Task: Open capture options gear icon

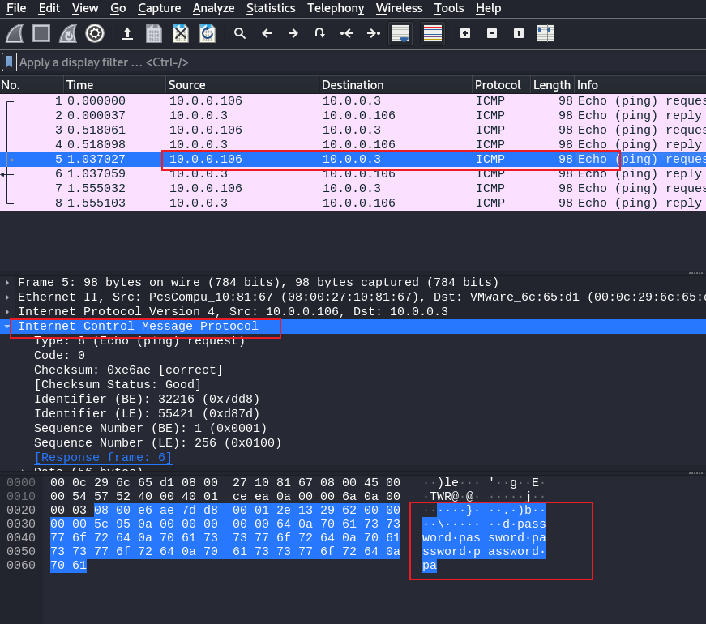Action: point(95,33)
